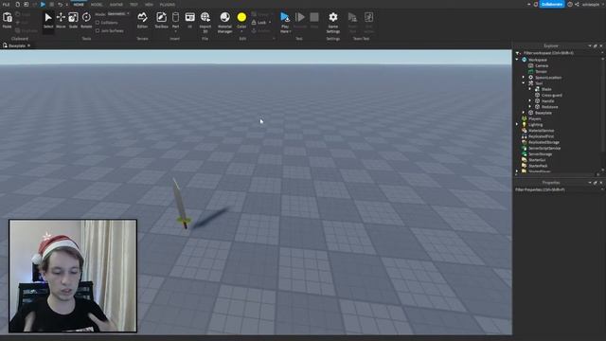This screenshot has width=606, height=341.
Task: Select MaterialService in Explorer
Action: point(541,131)
